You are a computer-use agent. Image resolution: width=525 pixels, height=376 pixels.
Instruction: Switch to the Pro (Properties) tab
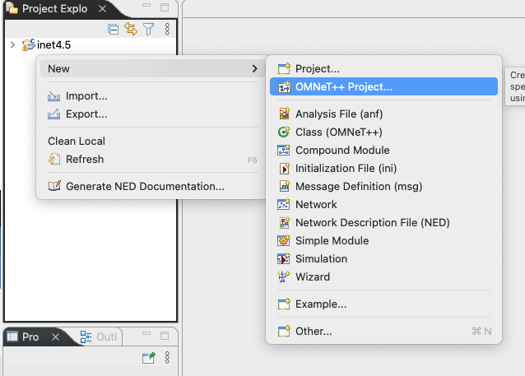coord(30,337)
